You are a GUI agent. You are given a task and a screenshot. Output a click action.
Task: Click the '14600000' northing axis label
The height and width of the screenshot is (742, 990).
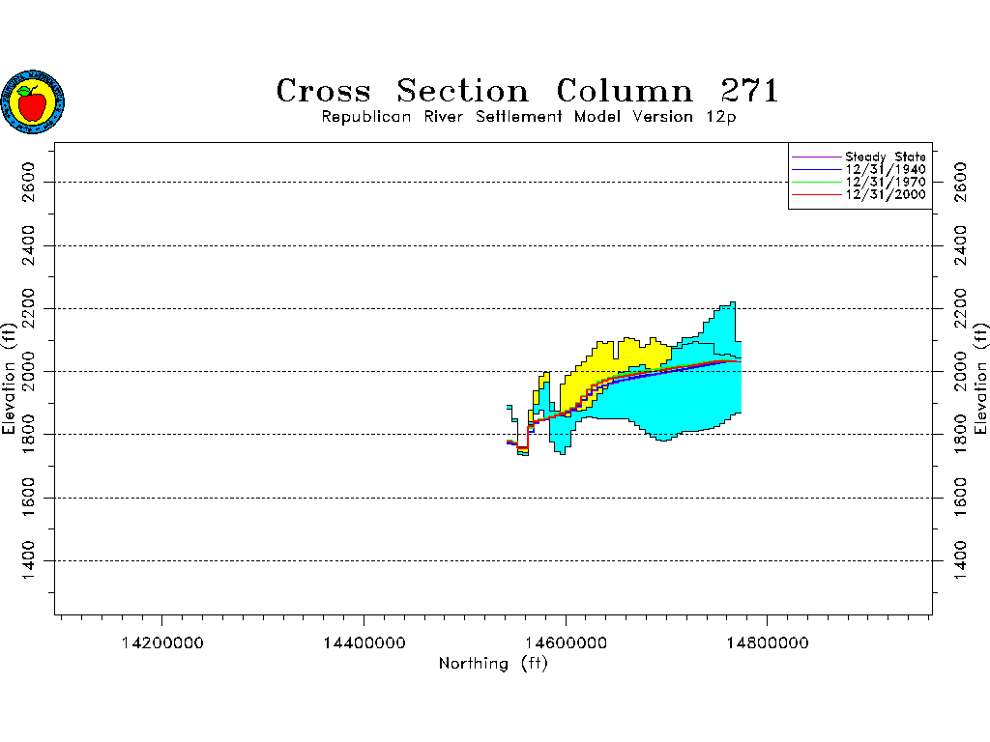[x=566, y=642]
